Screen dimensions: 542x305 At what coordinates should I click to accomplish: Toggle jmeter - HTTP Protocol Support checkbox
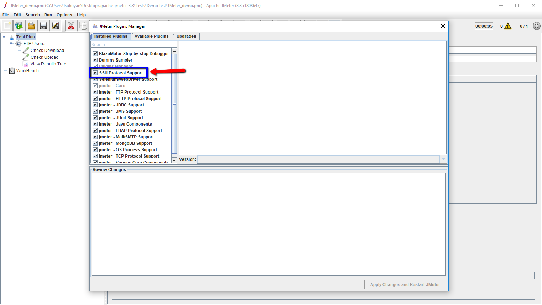(95, 99)
